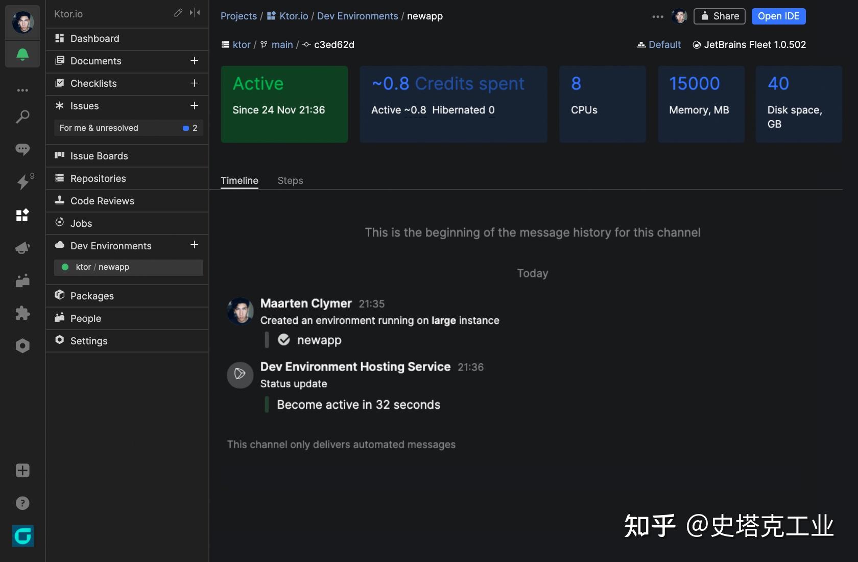
Task: Open Packages in the sidebar
Action: (127, 296)
